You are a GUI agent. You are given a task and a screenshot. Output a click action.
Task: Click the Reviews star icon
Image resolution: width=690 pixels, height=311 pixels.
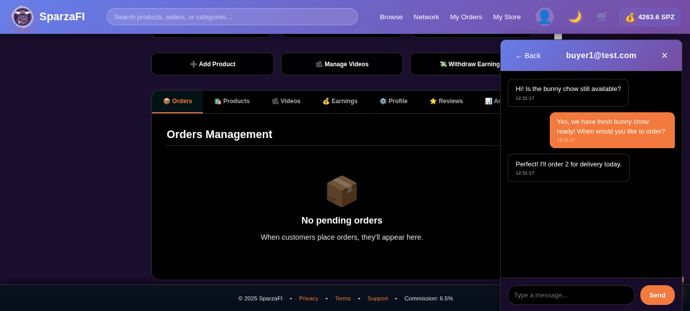(x=434, y=101)
